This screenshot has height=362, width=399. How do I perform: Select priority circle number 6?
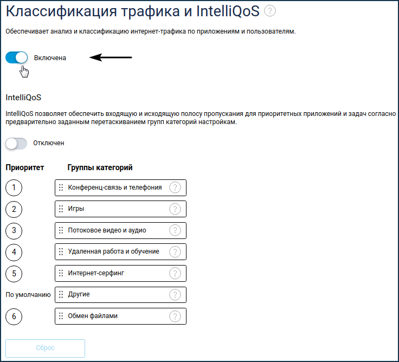14,316
